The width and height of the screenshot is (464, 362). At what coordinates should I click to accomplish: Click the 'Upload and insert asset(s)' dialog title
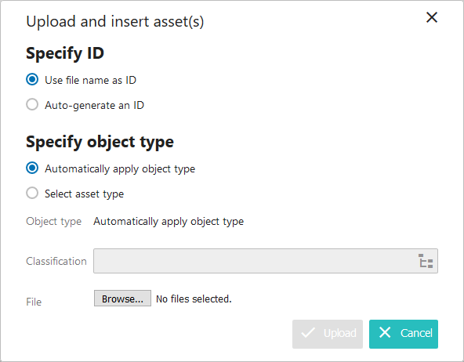(x=114, y=22)
